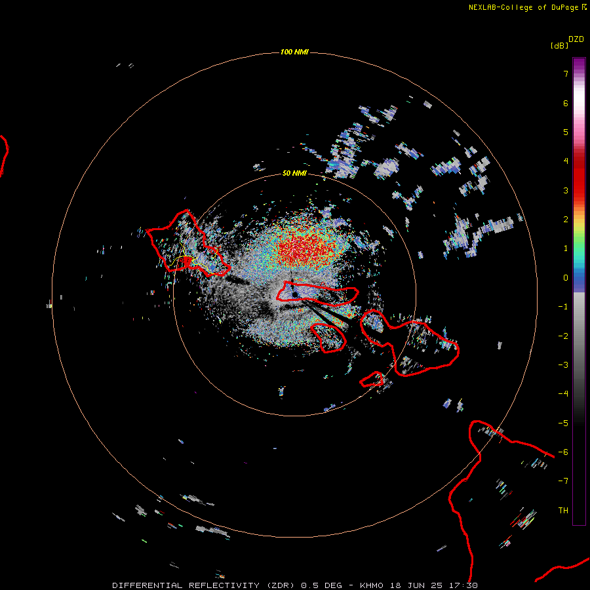The width and height of the screenshot is (590, 590).
Task: Click the TH threshold label on the scale
Action: pos(563,511)
